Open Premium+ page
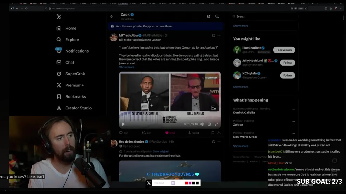Screen dimensions: 346x194 click(x=70, y=85)
